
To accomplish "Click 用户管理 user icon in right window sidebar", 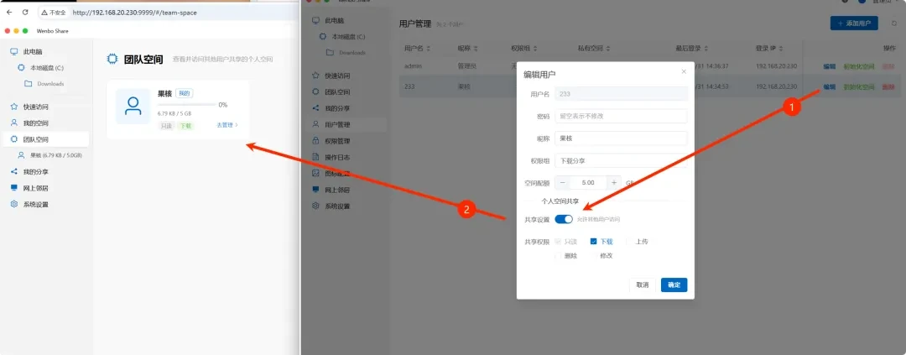I will (315, 124).
